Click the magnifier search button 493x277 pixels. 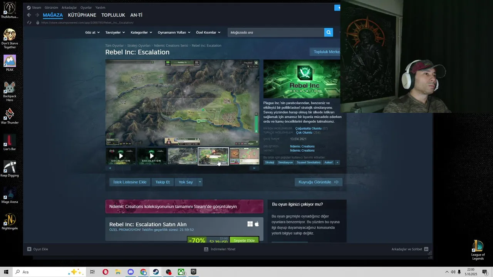point(329,32)
